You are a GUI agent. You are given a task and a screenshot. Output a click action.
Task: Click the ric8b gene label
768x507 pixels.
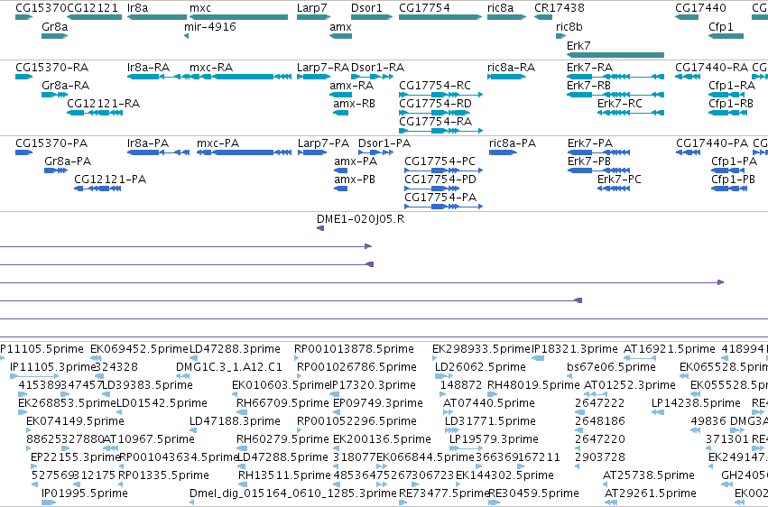(x=569, y=27)
